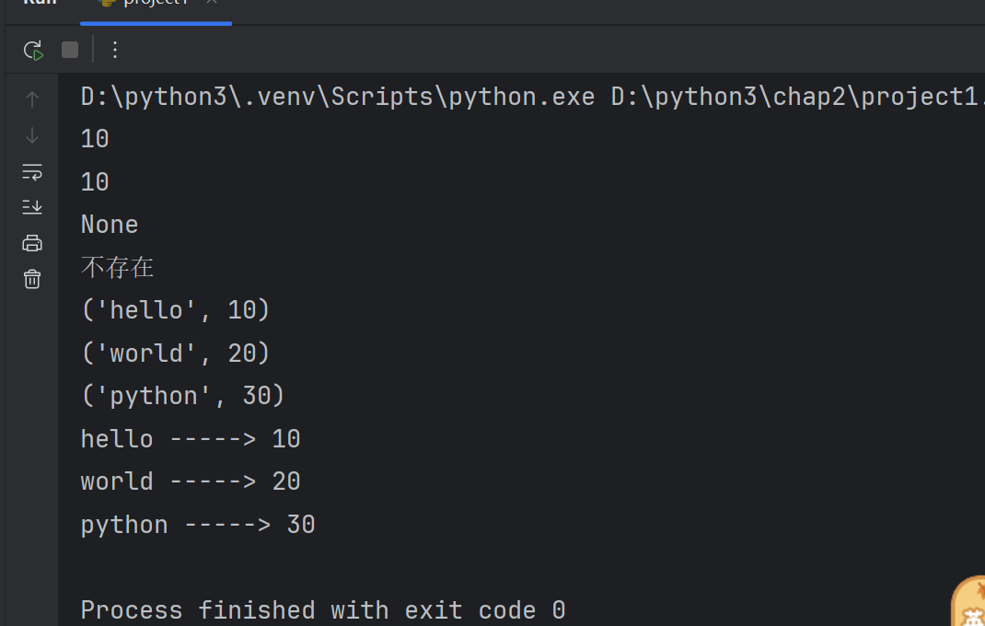Click the ('world', 20) output line
This screenshot has width=985, height=626.
tap(175, 354)
